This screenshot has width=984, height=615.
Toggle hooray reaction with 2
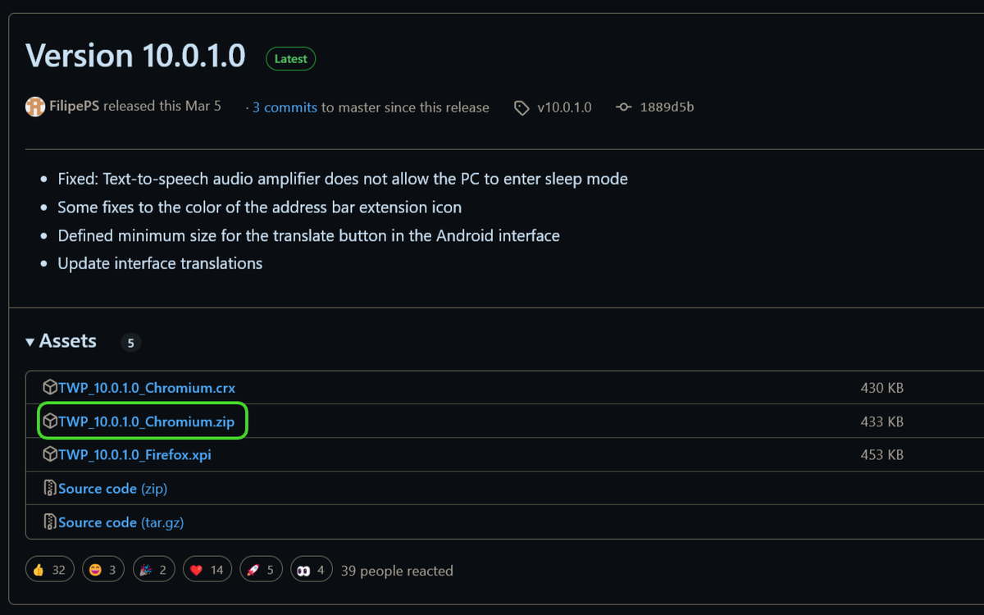(x=153, y=570)
